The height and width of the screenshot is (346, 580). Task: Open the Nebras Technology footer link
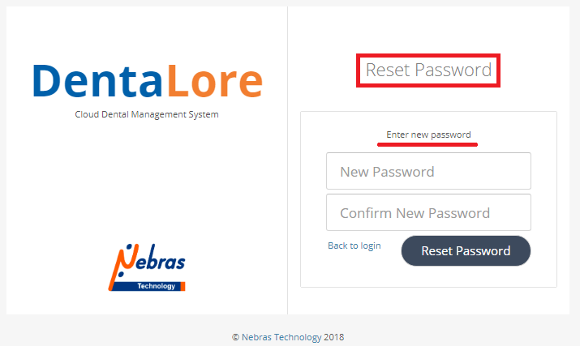281,337
